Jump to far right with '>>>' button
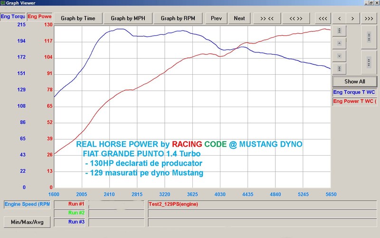 [369, 19]
